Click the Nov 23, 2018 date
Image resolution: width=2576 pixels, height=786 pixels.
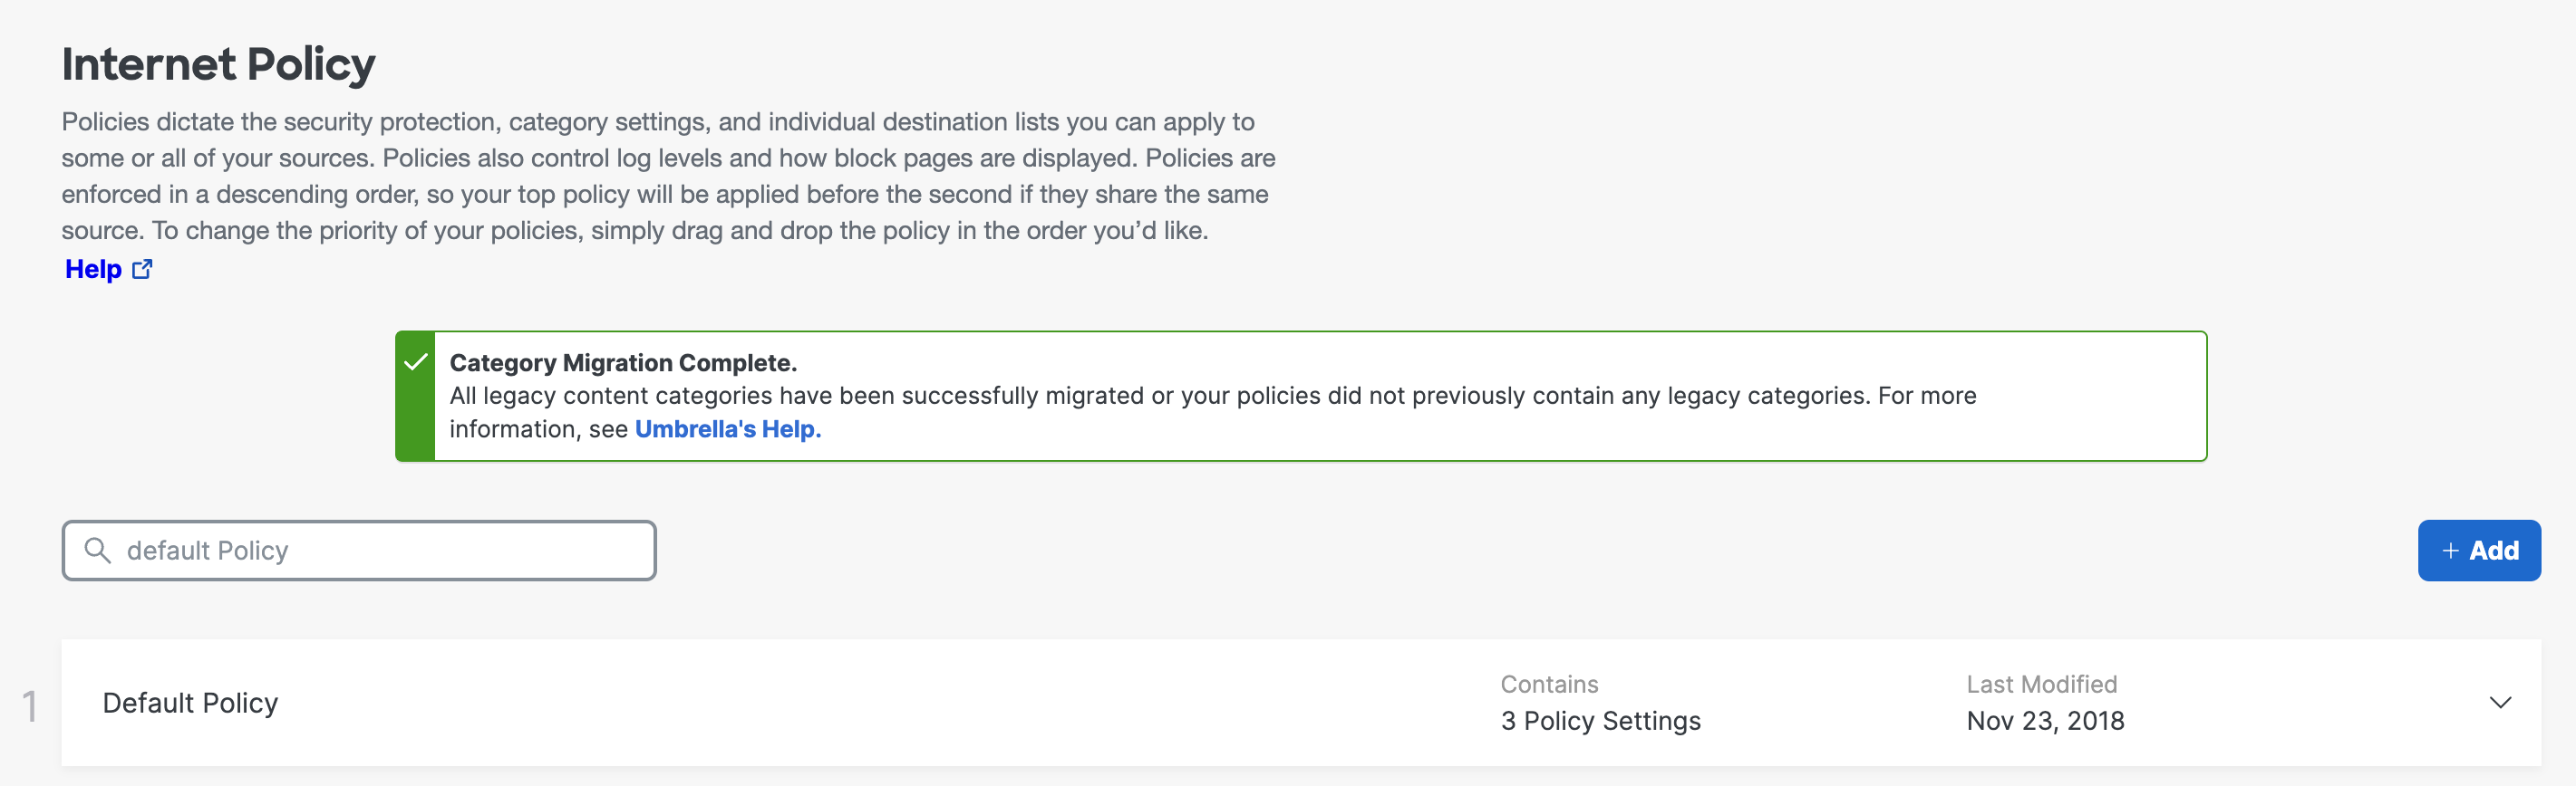click(x=2045, y=721)
